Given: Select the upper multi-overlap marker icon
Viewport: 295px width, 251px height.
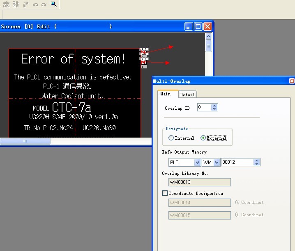Looking at the screenshot, I should pyautogui.click(x=143, y=52).
